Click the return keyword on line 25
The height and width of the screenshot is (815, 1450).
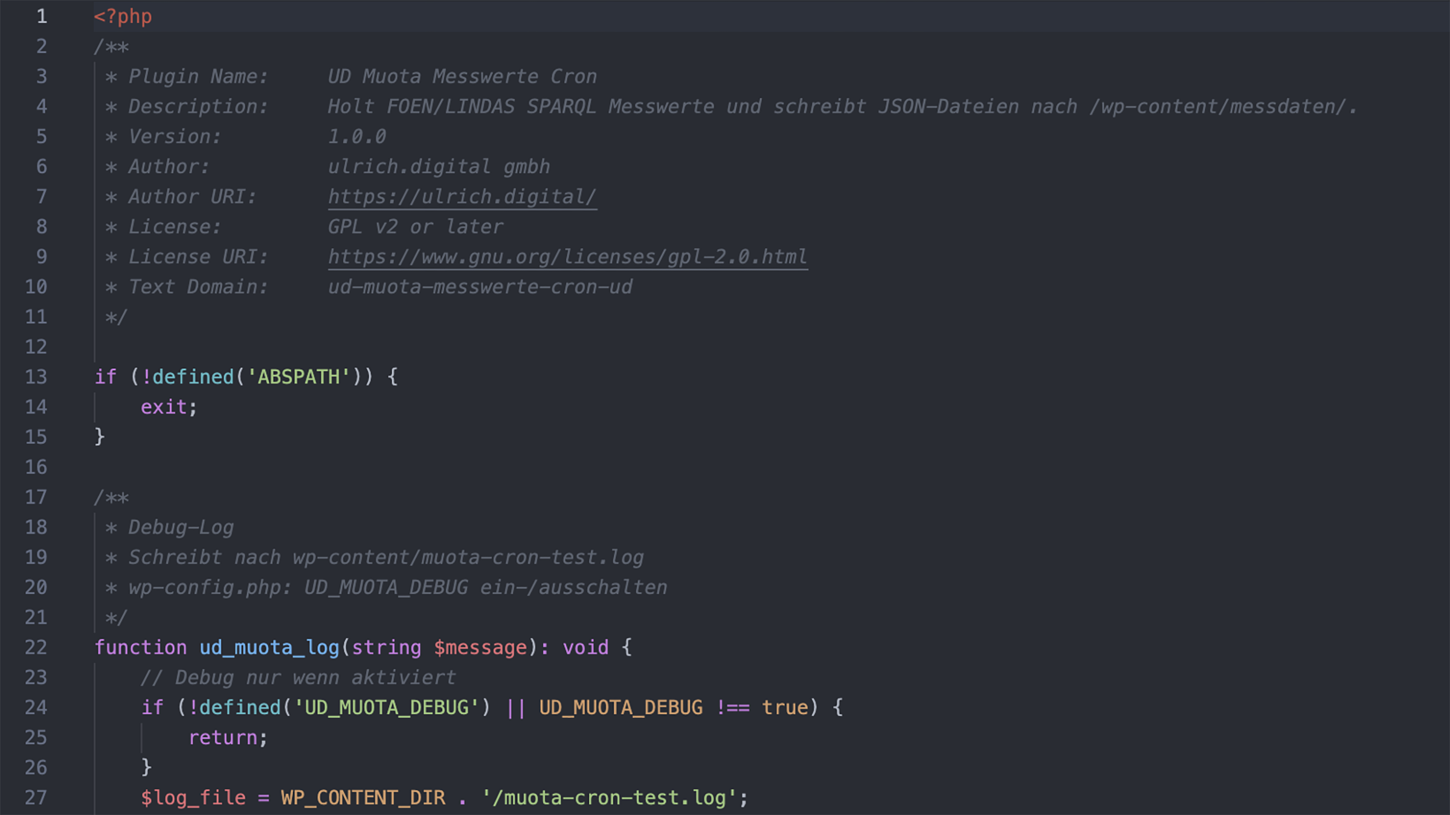tap(223, 738)
